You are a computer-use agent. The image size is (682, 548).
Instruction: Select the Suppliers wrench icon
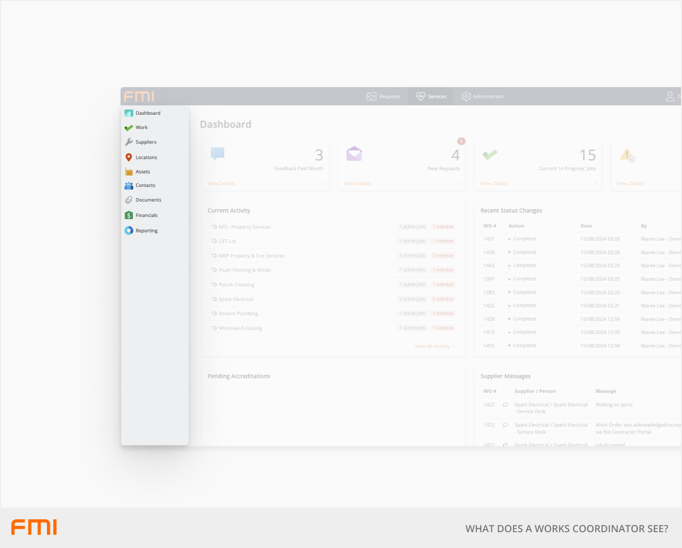(129, 142)
